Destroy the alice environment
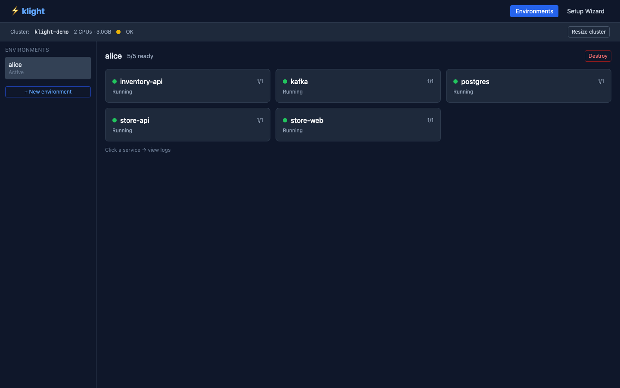 [598, 56]
